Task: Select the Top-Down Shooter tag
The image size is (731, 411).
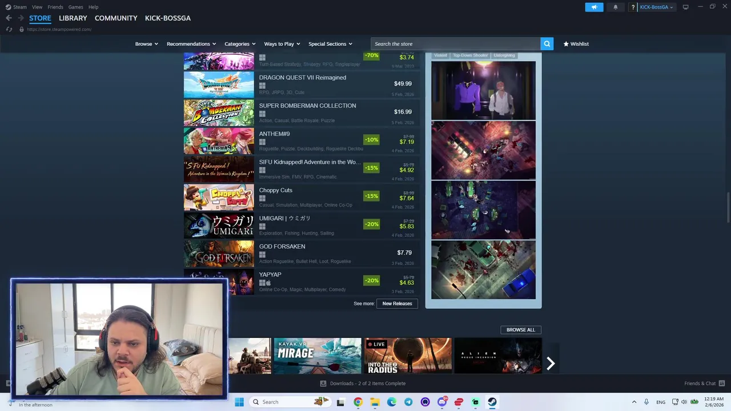Action: tap(471, 55)
